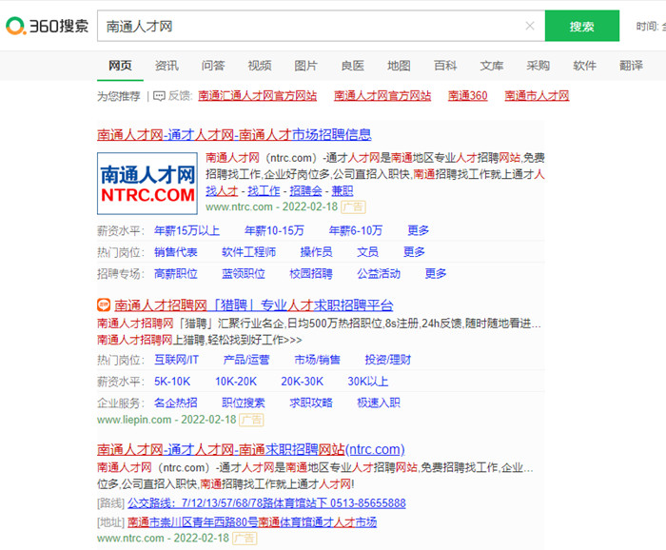
Task: Open 文员 hot position
Action: (368, 252)
